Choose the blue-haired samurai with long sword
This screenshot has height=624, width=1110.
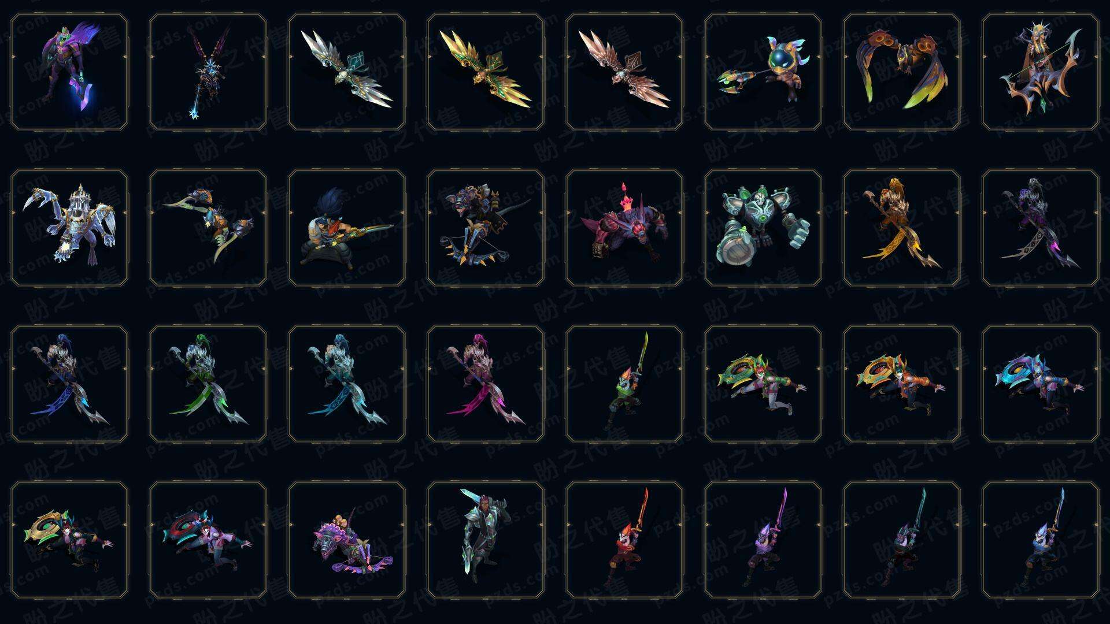click(347, 228)
